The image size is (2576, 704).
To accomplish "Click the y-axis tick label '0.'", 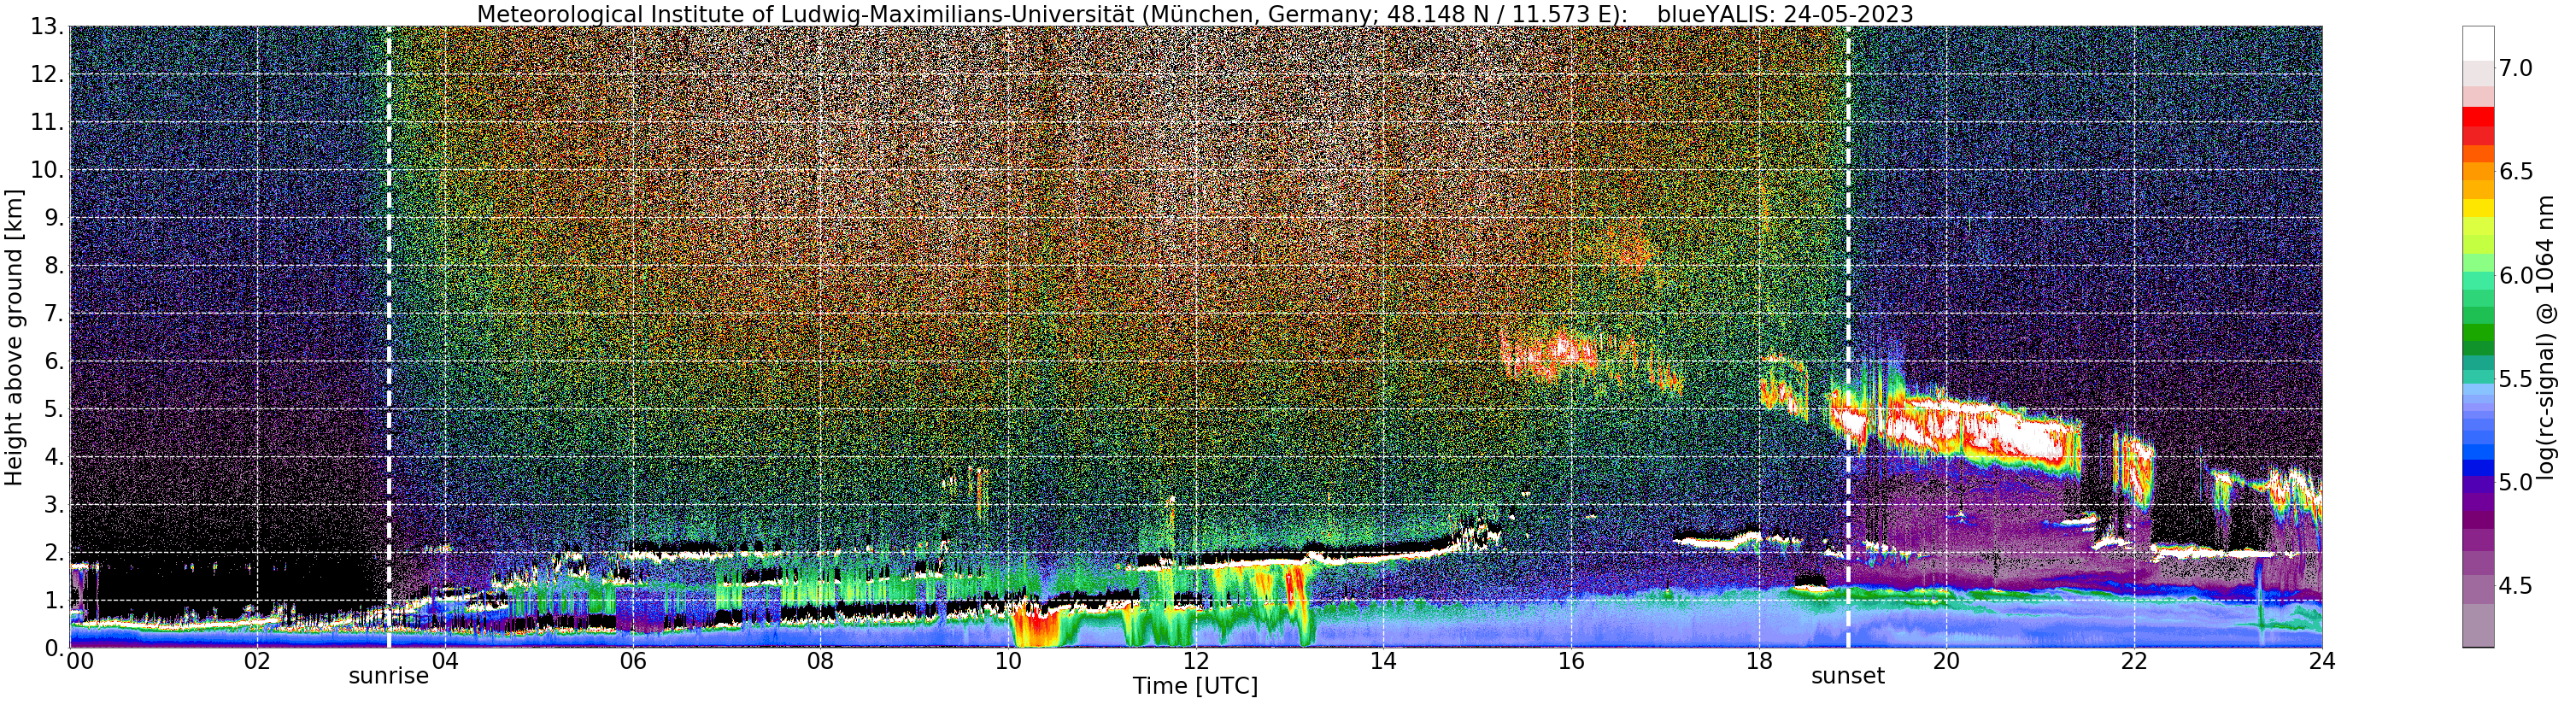I will 54,648.
